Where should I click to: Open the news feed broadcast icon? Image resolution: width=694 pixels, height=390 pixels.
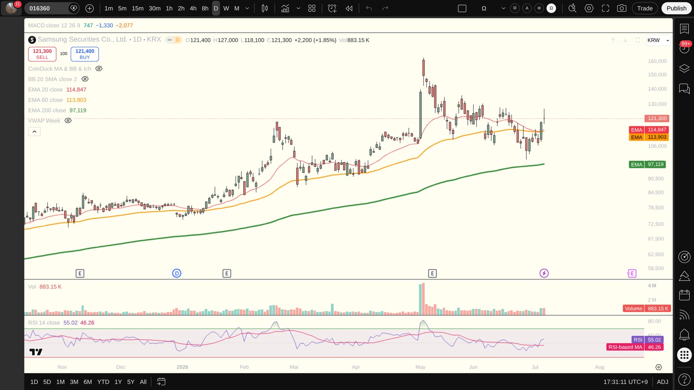coord(684,315)
